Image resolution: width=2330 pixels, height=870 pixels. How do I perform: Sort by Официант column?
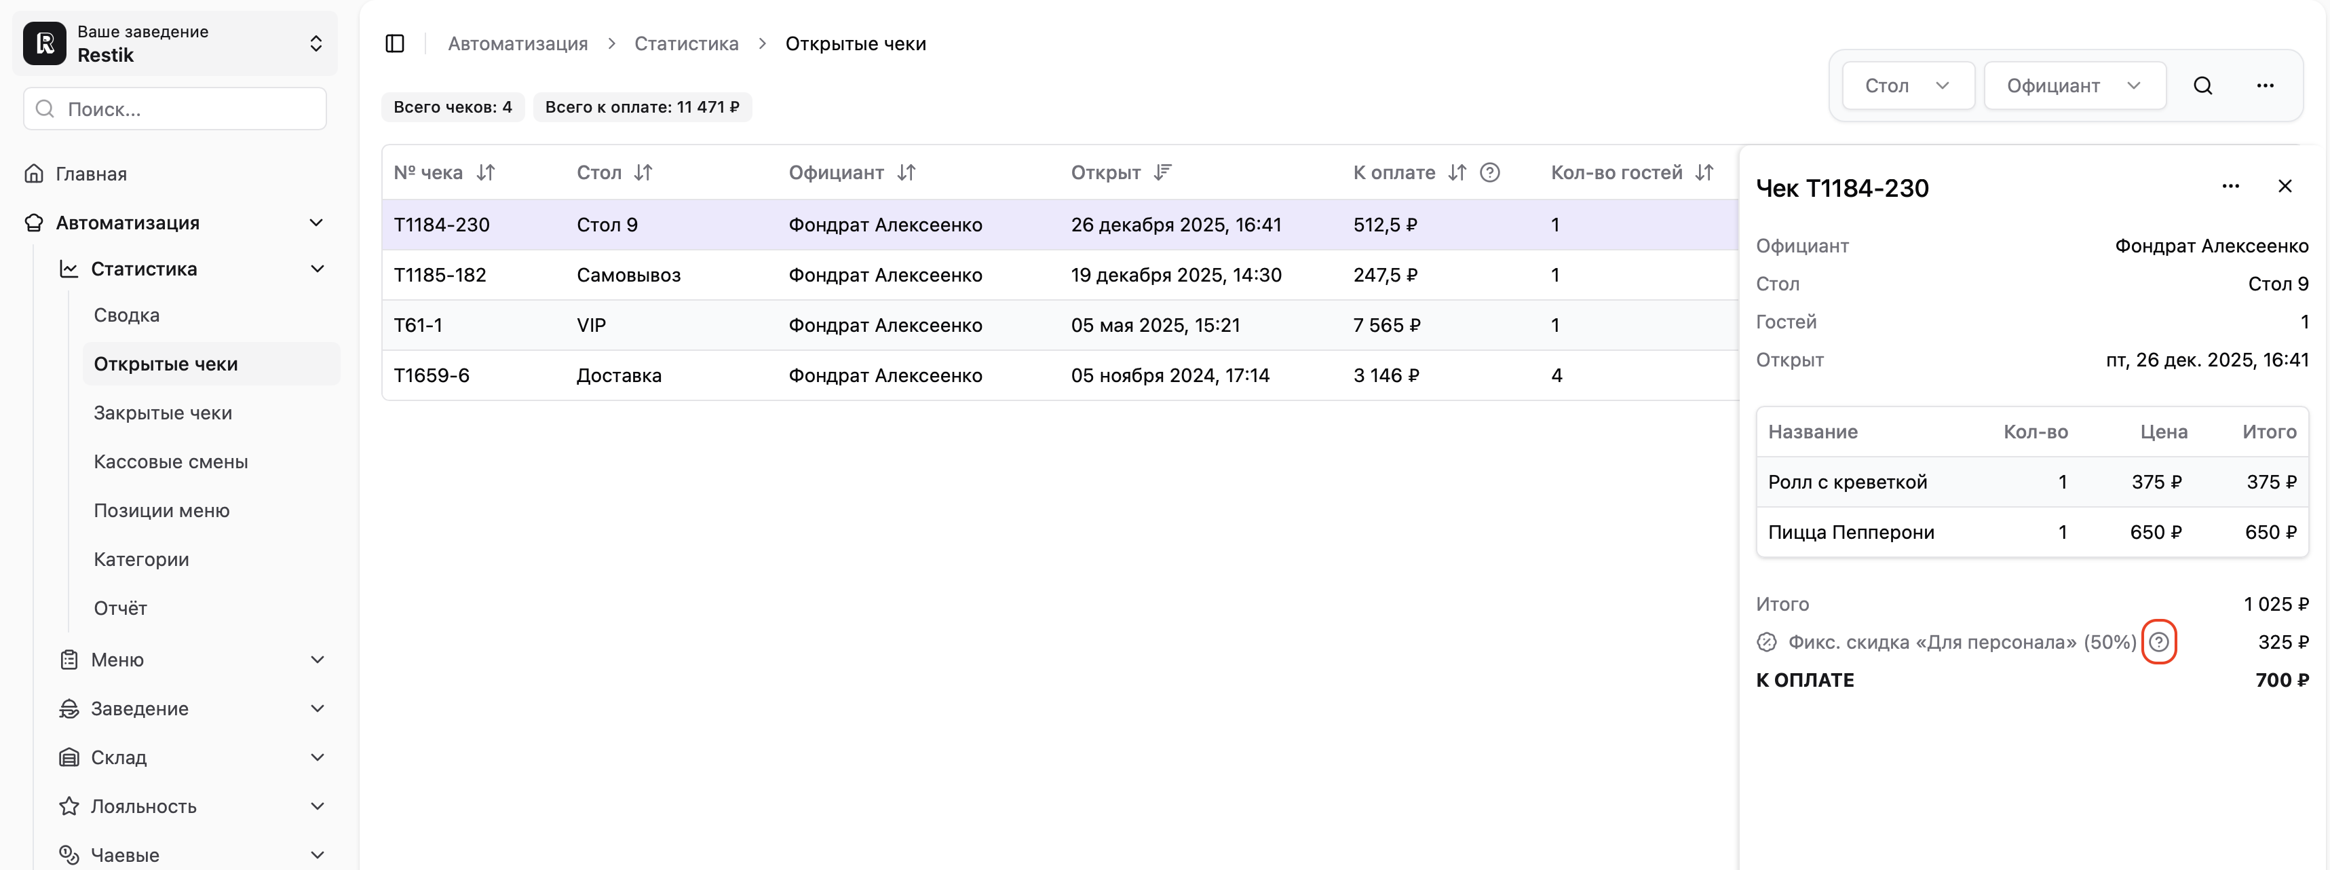[906, 173]
